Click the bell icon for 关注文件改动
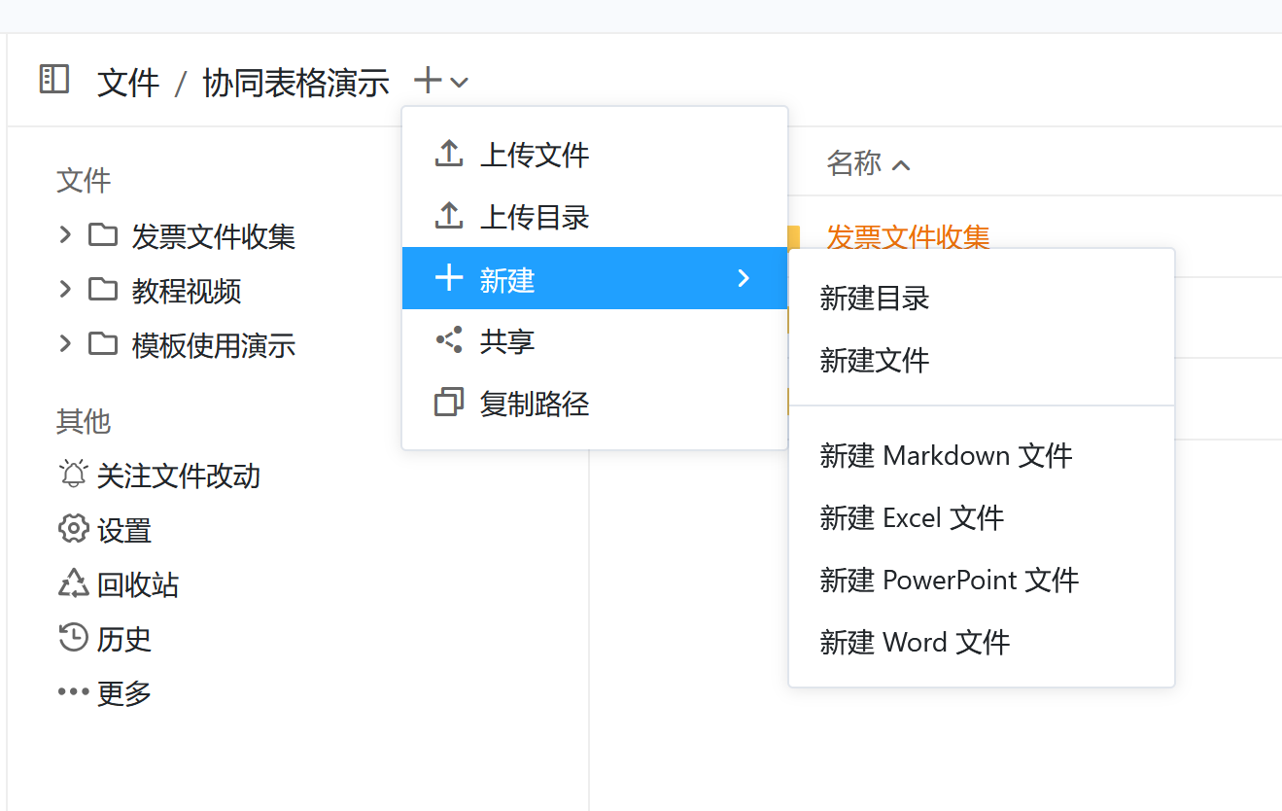Image resolution: width=1282 pixels, height=811 pixels. tap(73, 476)
